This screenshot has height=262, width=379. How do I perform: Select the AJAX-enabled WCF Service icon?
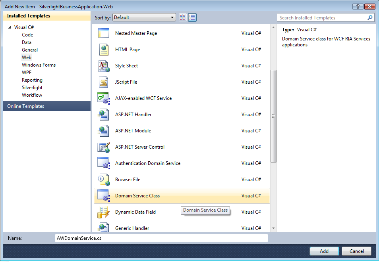(104, 98)
